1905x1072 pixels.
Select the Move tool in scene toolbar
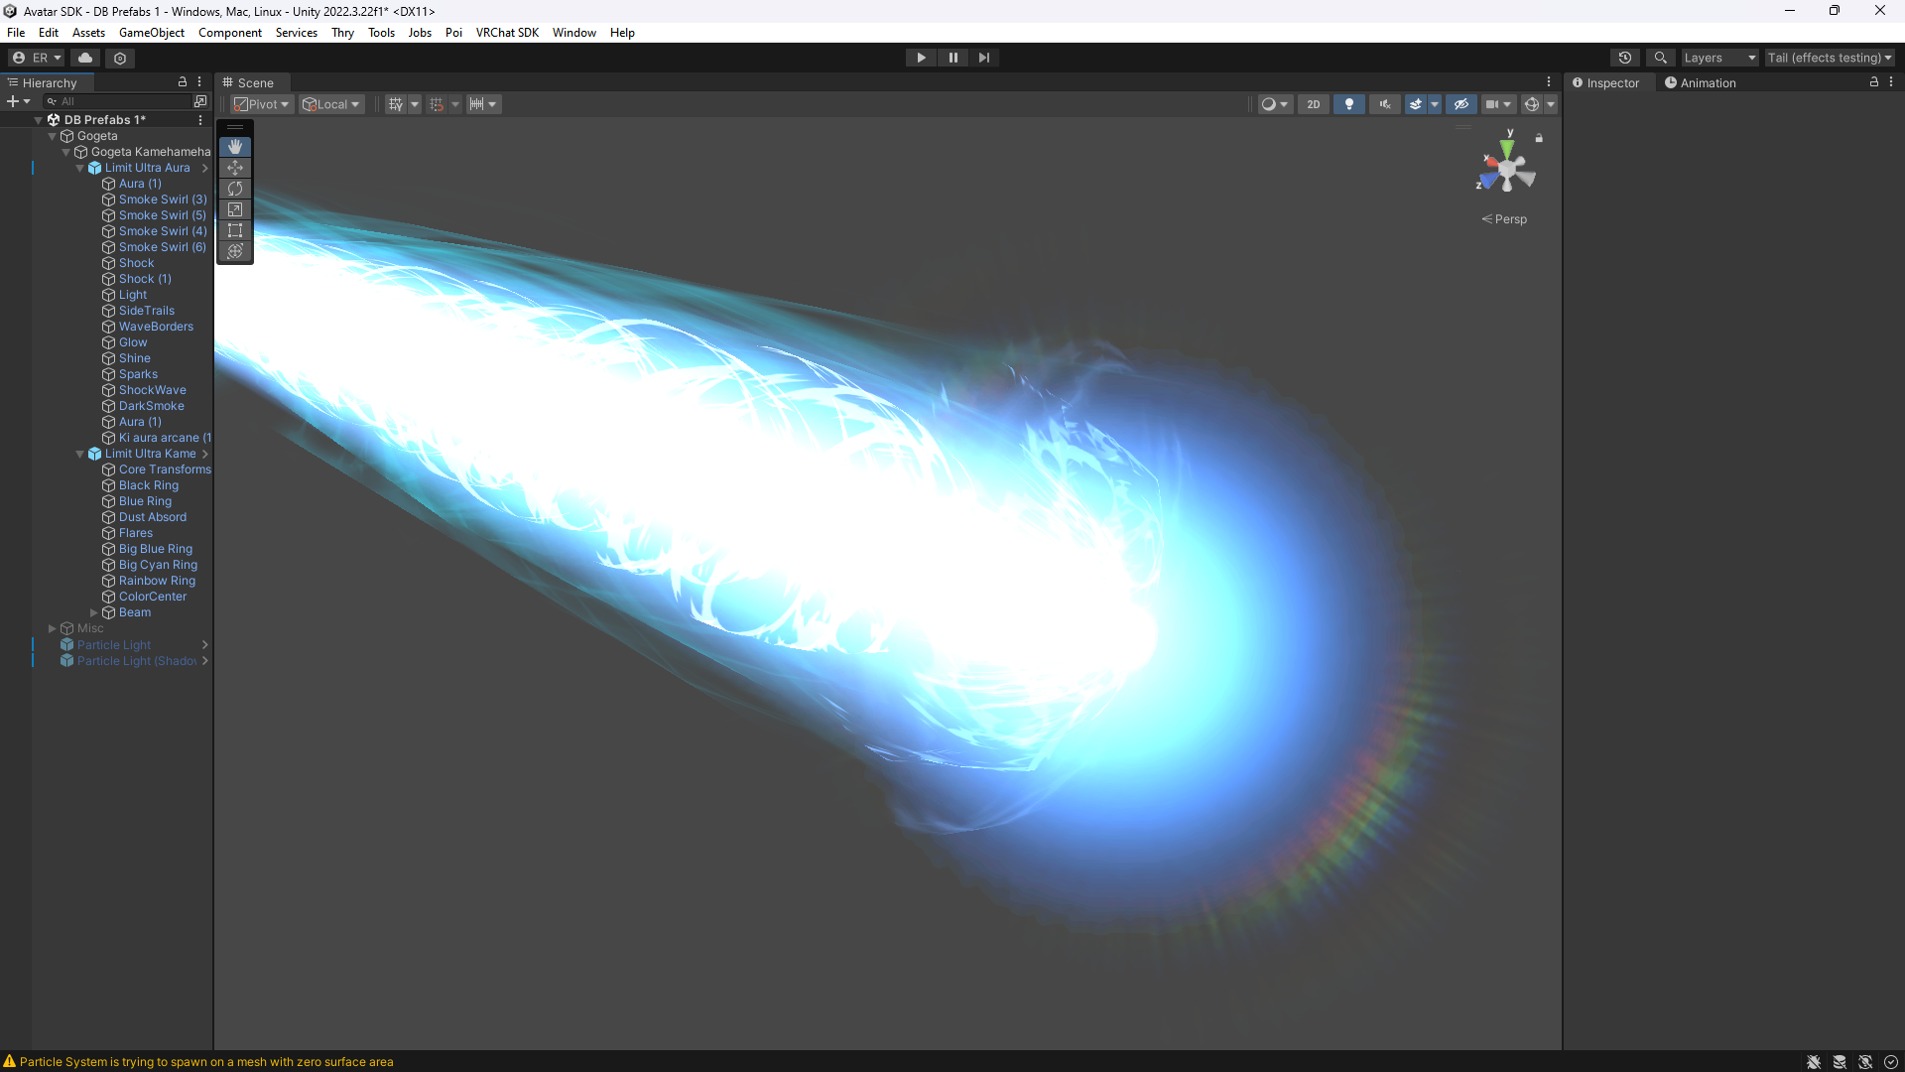pos(235,168)
